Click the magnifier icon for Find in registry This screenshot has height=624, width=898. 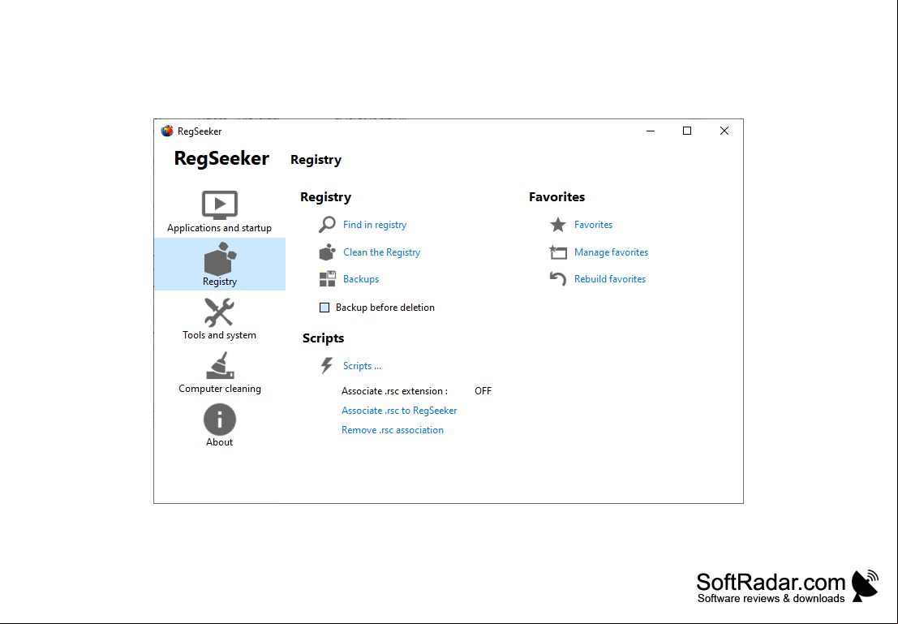pyautogui.click(x=327, y=225)
